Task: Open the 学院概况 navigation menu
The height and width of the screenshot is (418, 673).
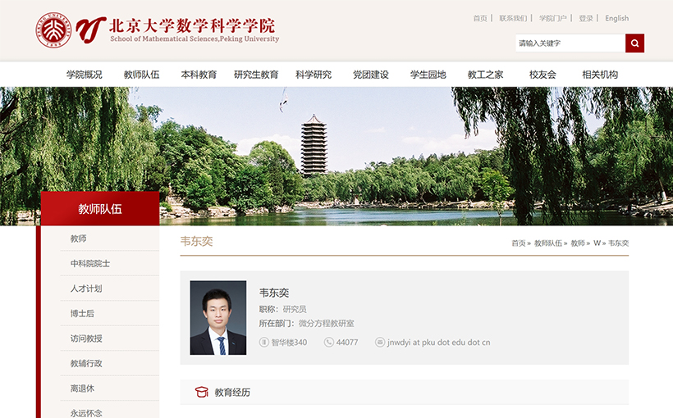Action: pyautogui.click(x=85, y=75)
